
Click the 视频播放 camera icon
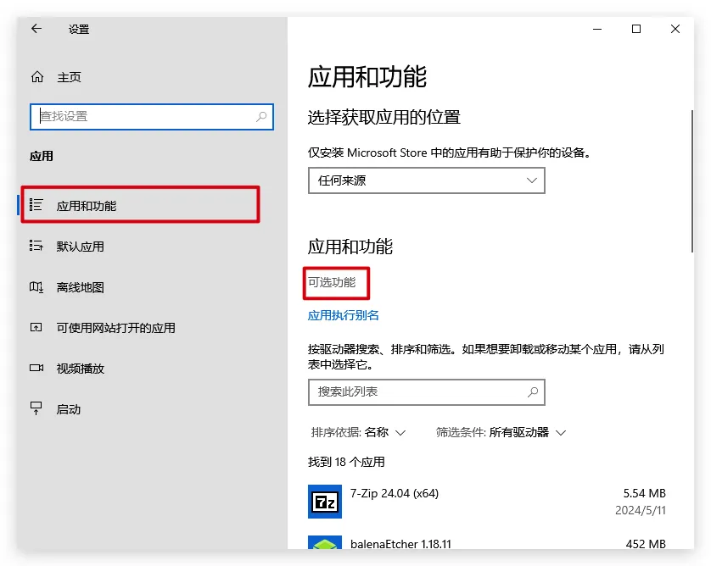pos(36,369)
